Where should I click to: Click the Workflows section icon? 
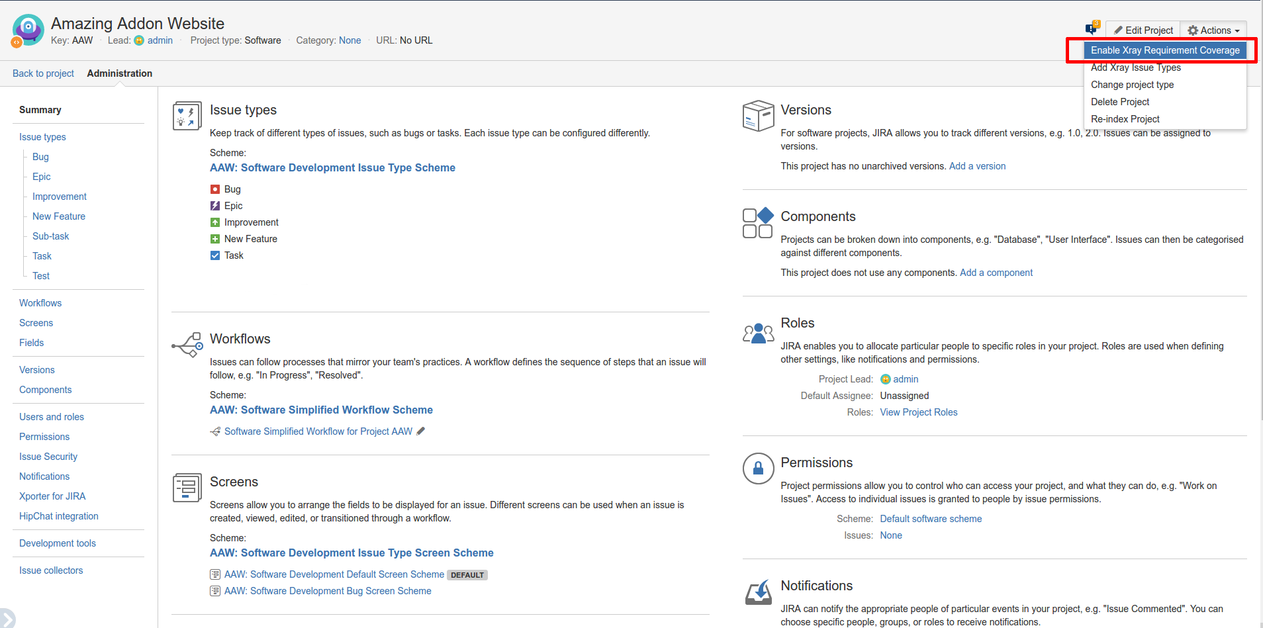[x=187, y=345]
